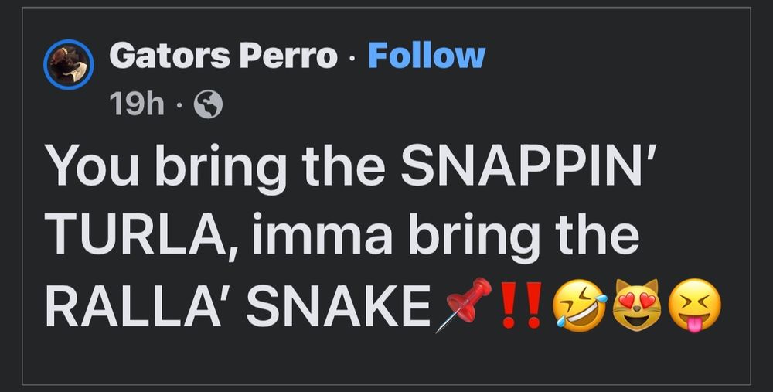Open Gators Perro's profile picture
This screenshot has width=773, height=392.
[69, 65]
